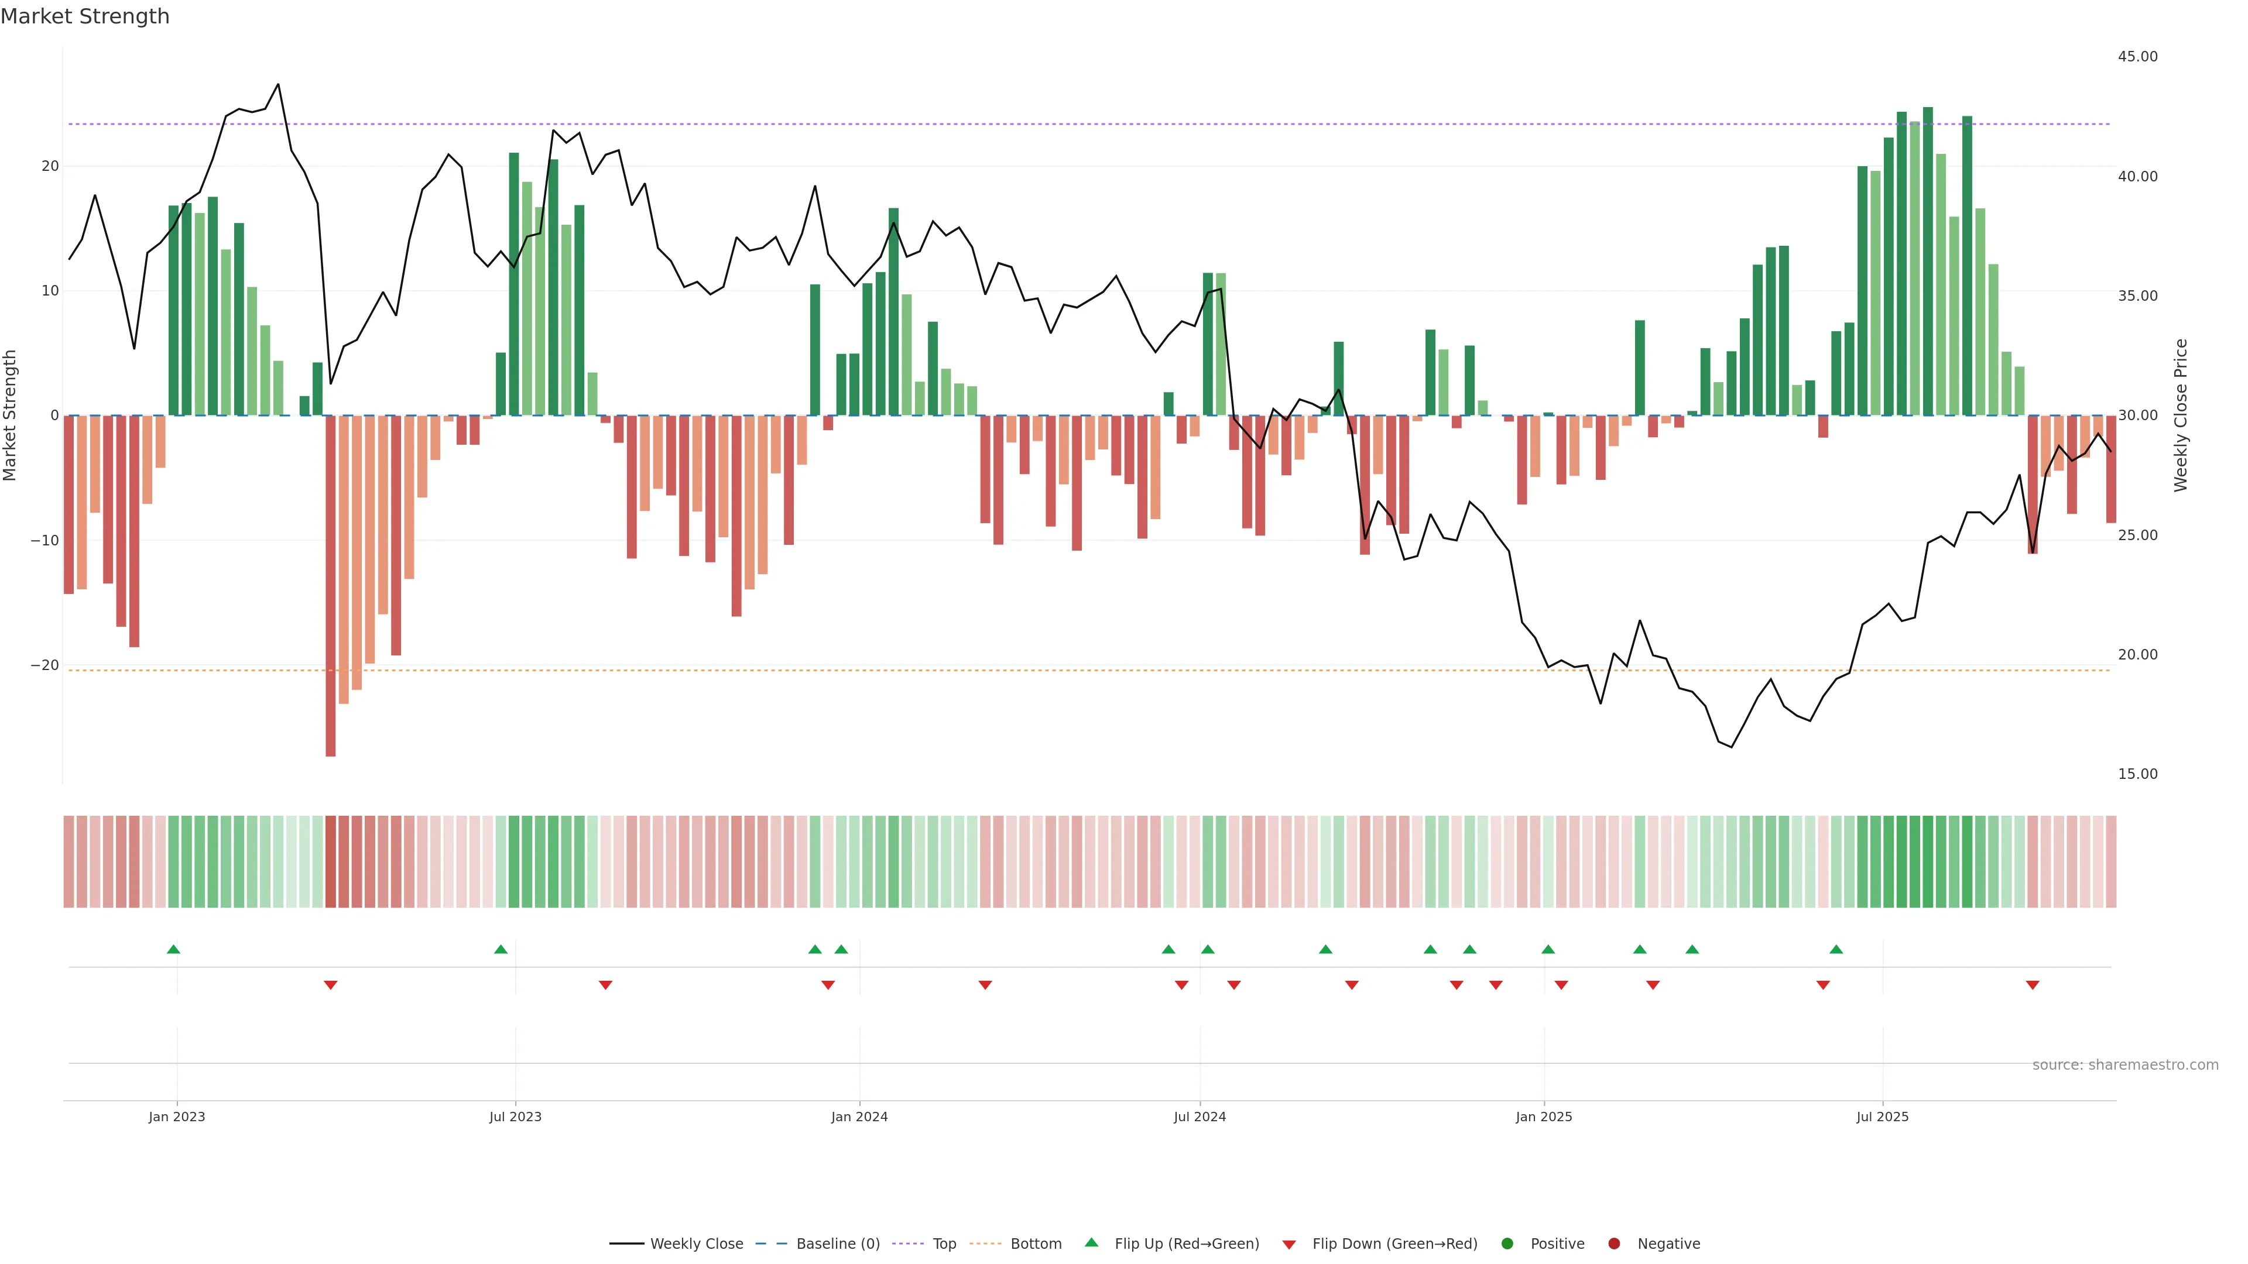
Task: Click the dark red first heatmap strip cell
Action: [x=69, y=862]
